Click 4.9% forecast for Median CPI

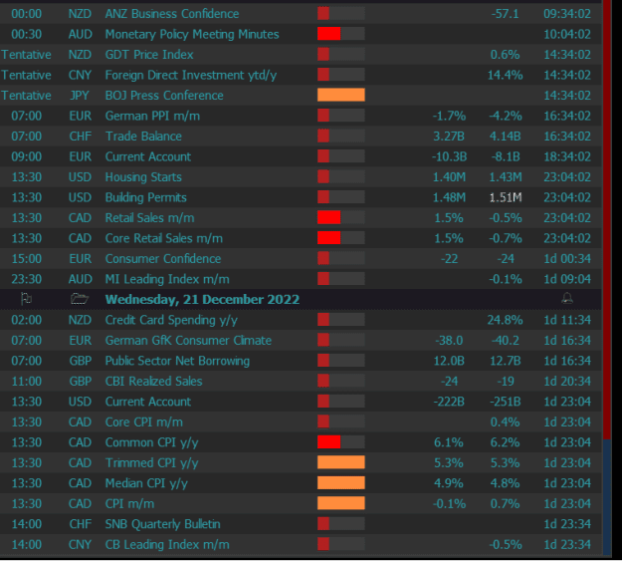[449, 483]
